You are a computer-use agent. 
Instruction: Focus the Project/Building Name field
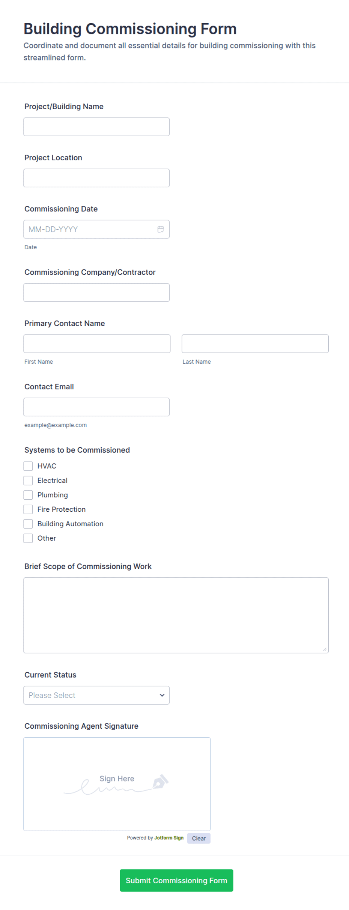(x=96, y=127)
